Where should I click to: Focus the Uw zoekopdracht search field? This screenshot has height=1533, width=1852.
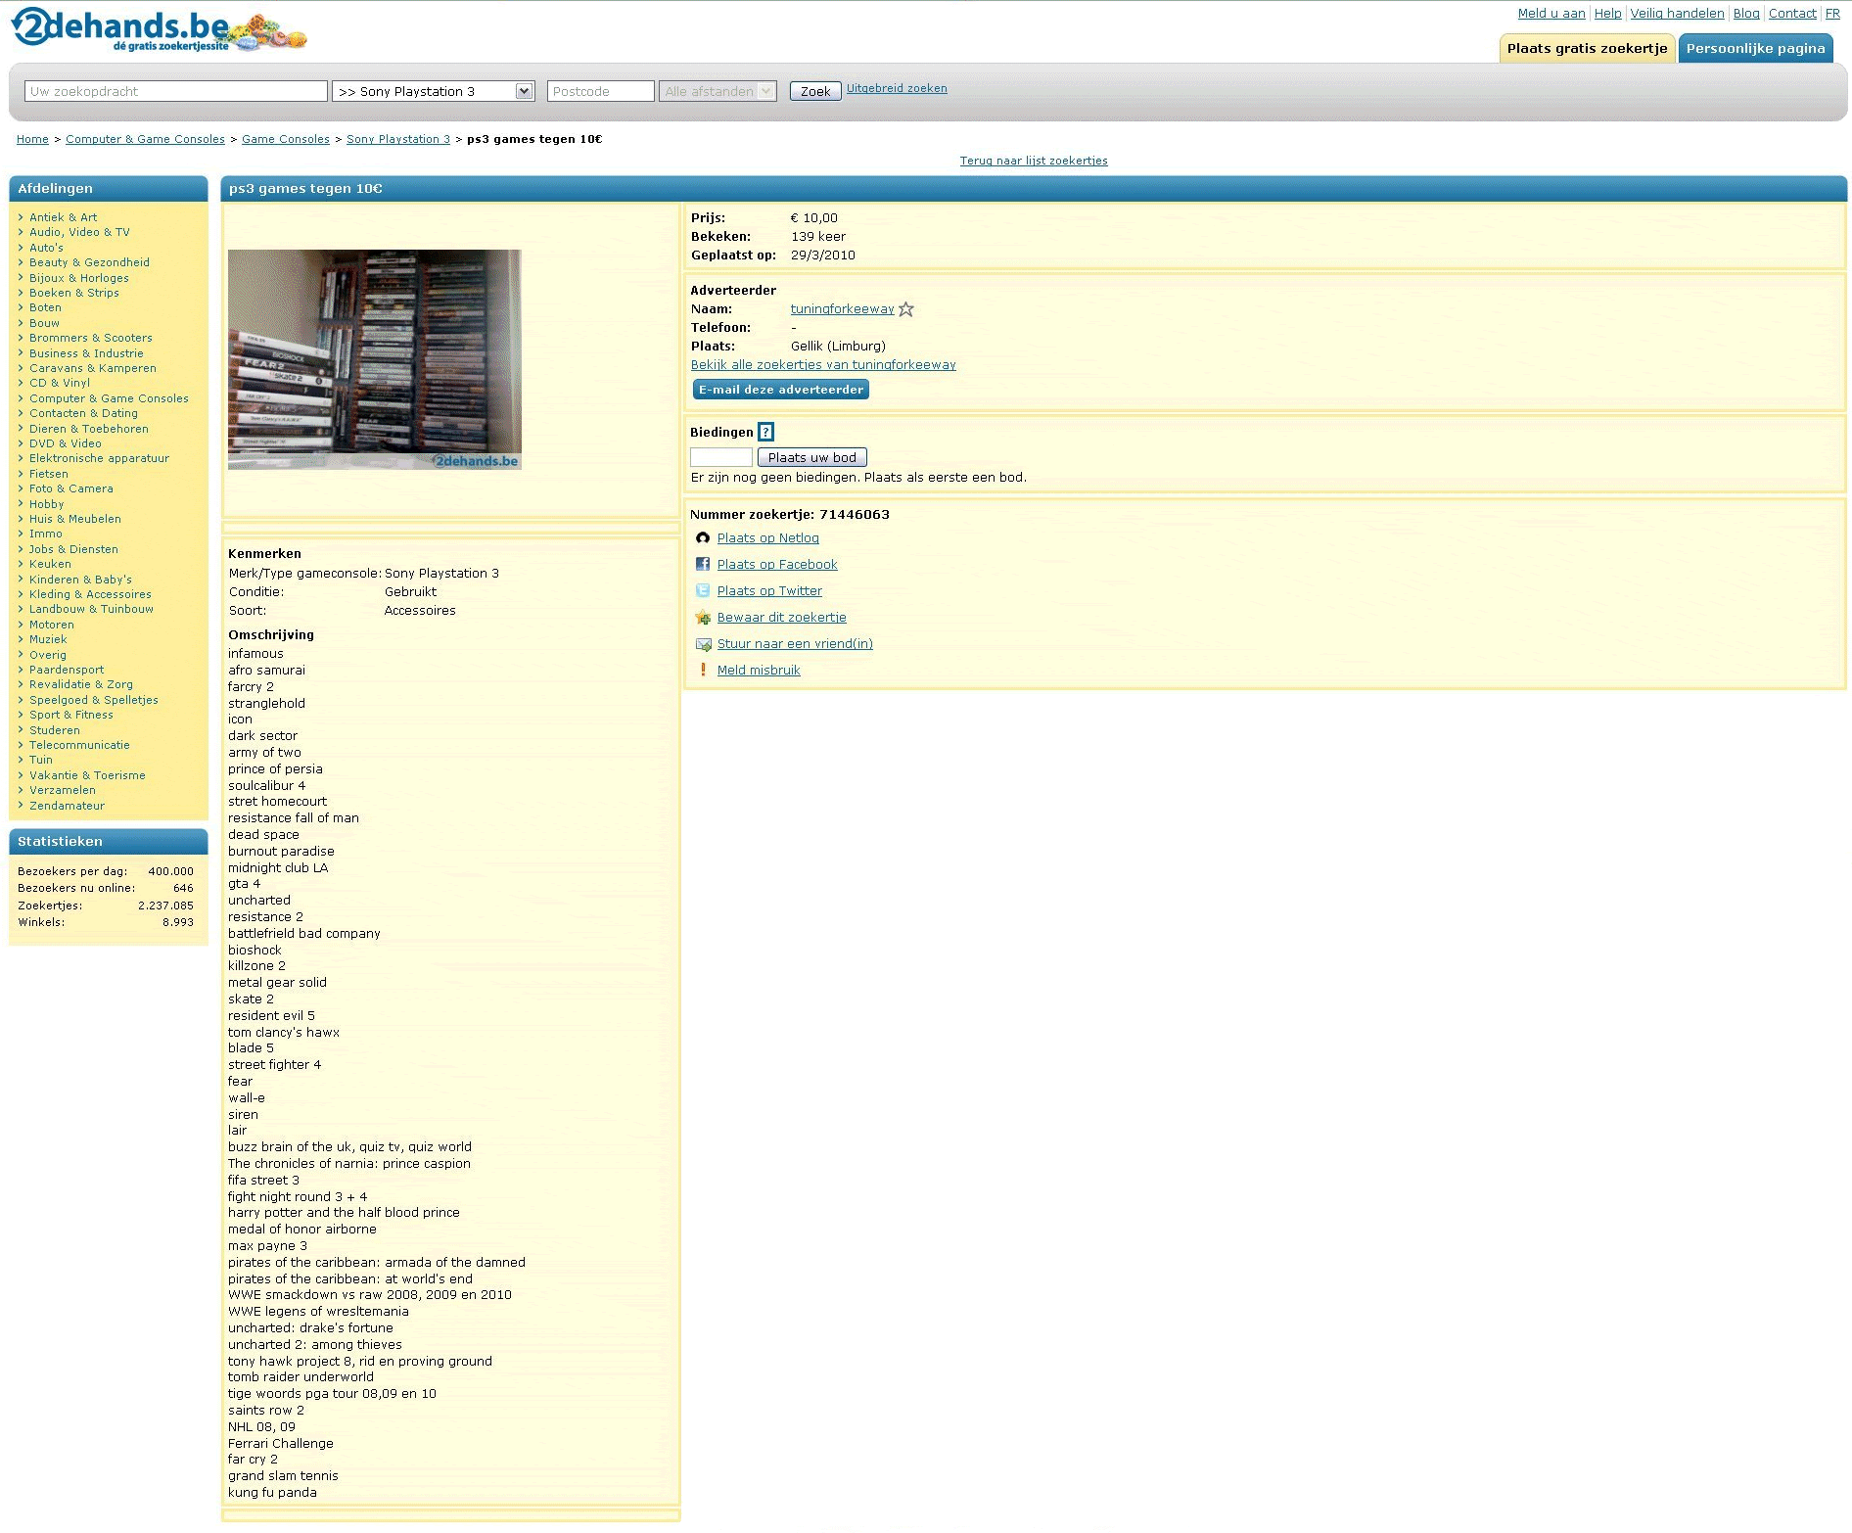coord(176,91)
